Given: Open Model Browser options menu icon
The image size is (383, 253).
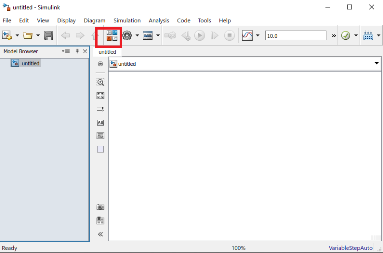Looking at the screenshot, I should [x=66, y=51].
